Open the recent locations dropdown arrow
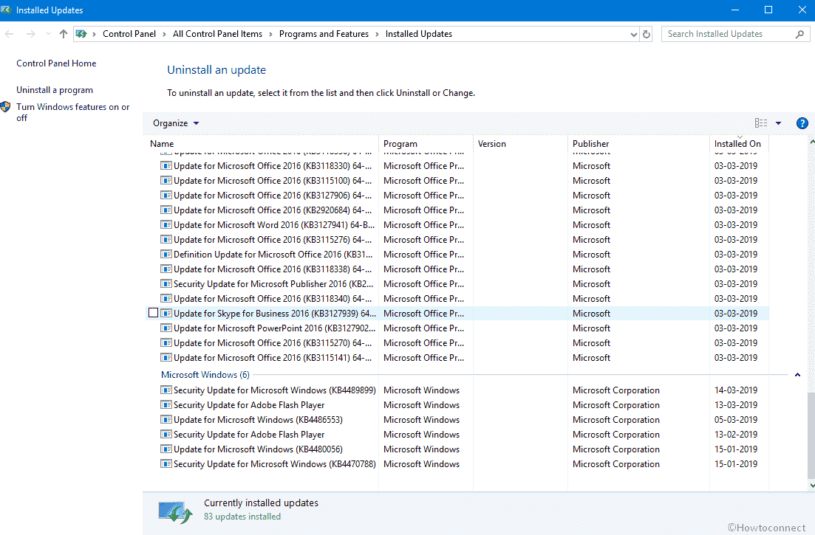815x535 pixels. [x=48, y=34]
